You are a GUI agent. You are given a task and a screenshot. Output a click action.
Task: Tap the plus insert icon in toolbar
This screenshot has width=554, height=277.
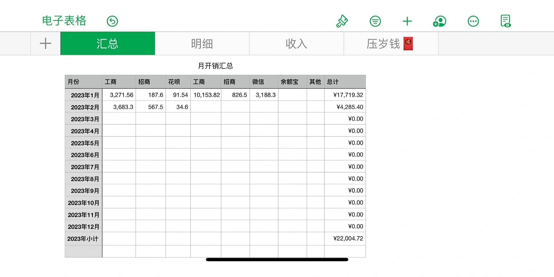click(407, 21)
